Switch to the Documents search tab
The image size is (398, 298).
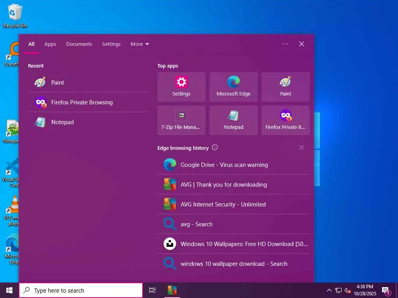click(79, 44)
